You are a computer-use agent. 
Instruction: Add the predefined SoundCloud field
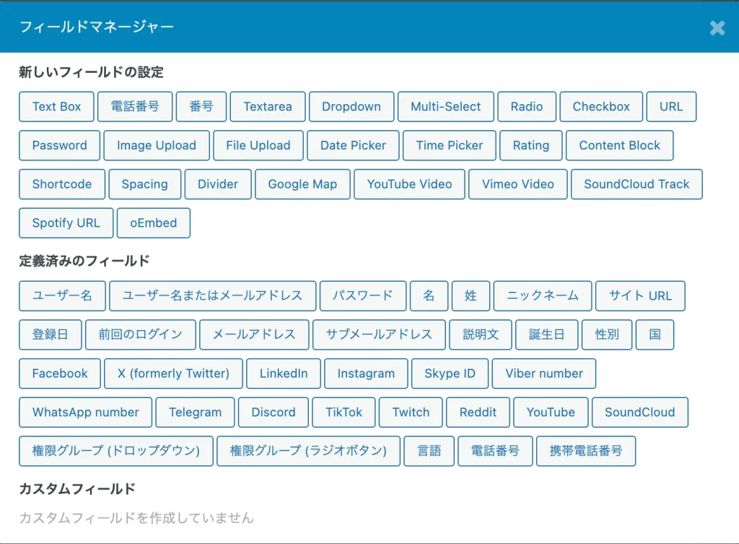click(x=640, y=413)
